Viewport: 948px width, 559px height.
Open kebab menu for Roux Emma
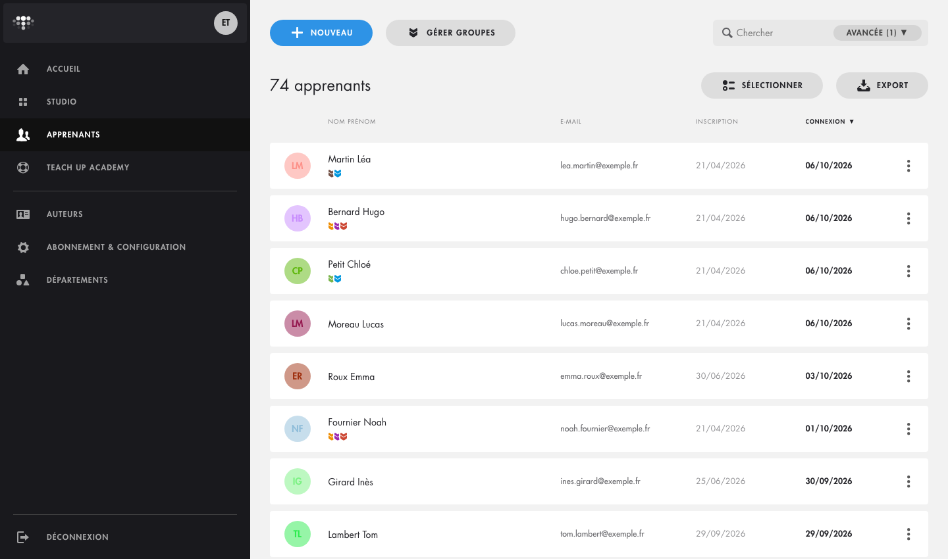[908, 376]
